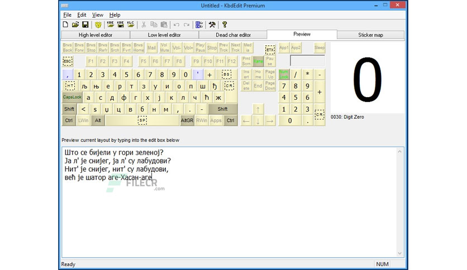
Task: Click the yellow package box icon
Action: point(98,25)
